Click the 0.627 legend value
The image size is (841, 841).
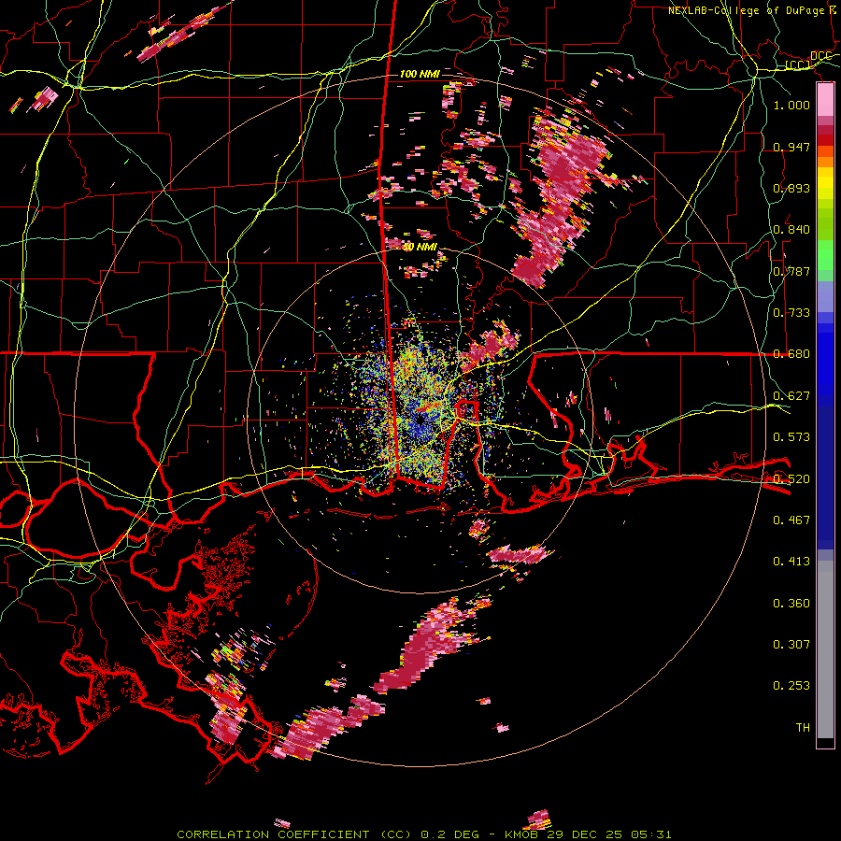point(791,396)
